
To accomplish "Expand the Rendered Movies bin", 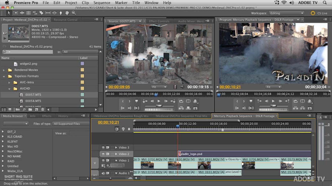I will [4, 70].
